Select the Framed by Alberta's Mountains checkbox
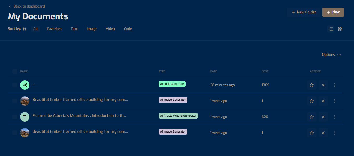Screen dimensions: 354x156 tap(15, 117)
